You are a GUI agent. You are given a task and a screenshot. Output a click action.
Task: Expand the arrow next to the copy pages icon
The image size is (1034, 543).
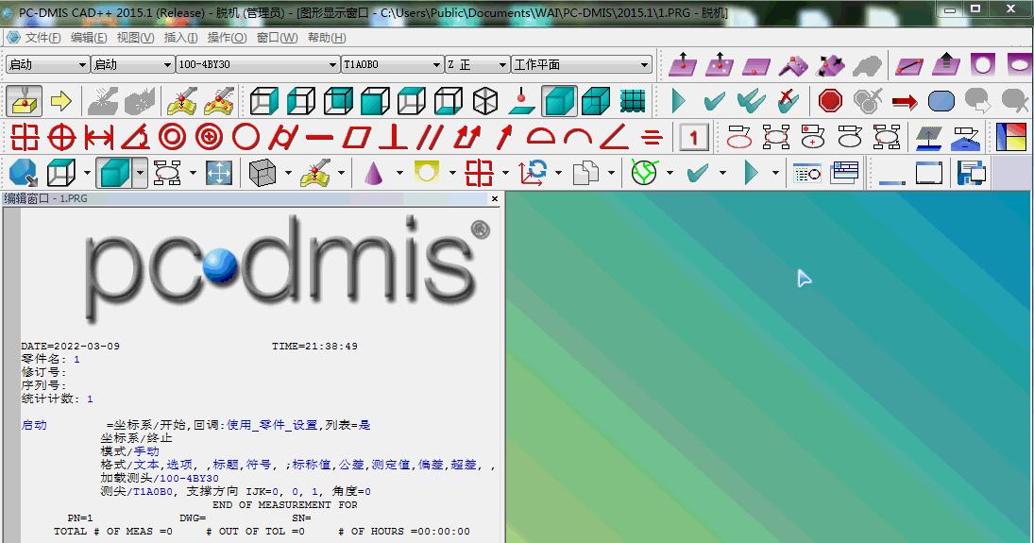611,173
